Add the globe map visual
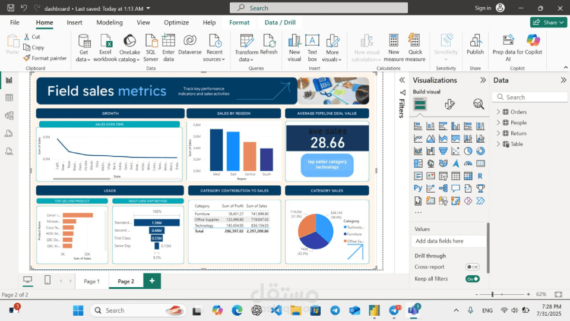The image size is (570, 321). 430,163
